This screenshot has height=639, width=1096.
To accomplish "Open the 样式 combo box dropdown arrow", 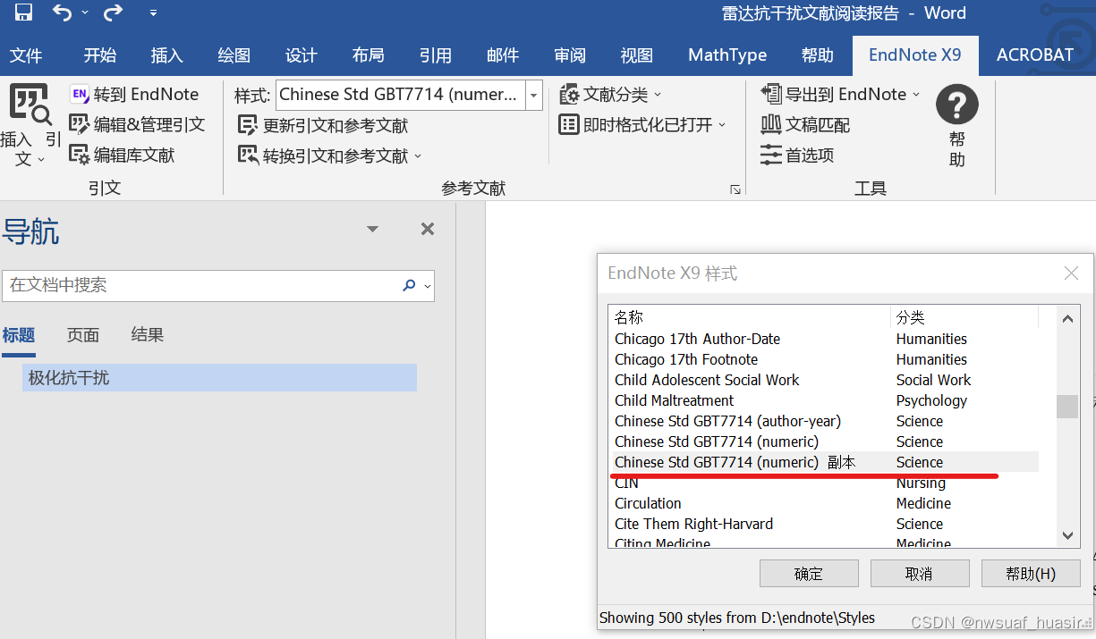I will click(x=534, y=95).
